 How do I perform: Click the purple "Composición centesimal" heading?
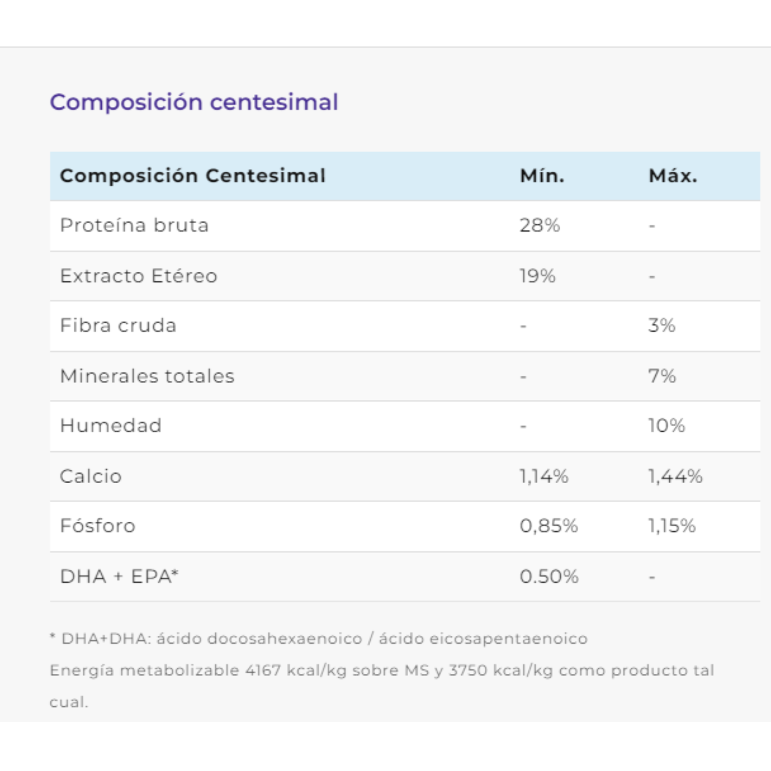[194, 102]
